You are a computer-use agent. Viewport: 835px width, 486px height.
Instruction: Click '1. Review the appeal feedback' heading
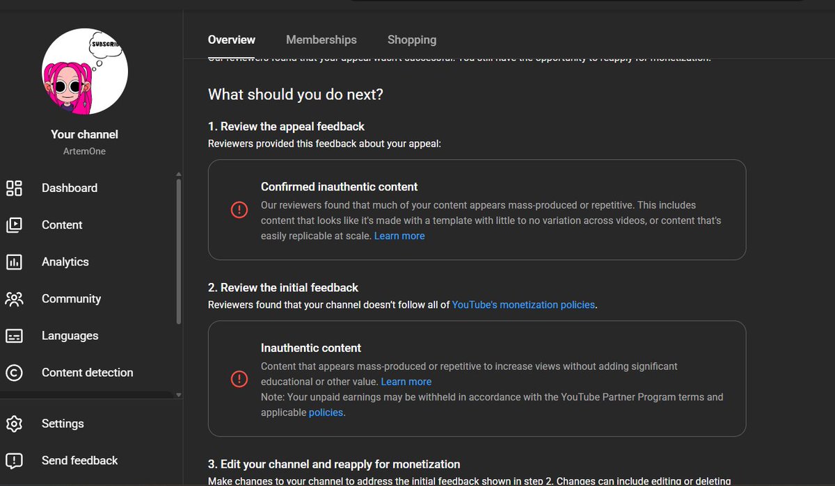click(286, 127)
